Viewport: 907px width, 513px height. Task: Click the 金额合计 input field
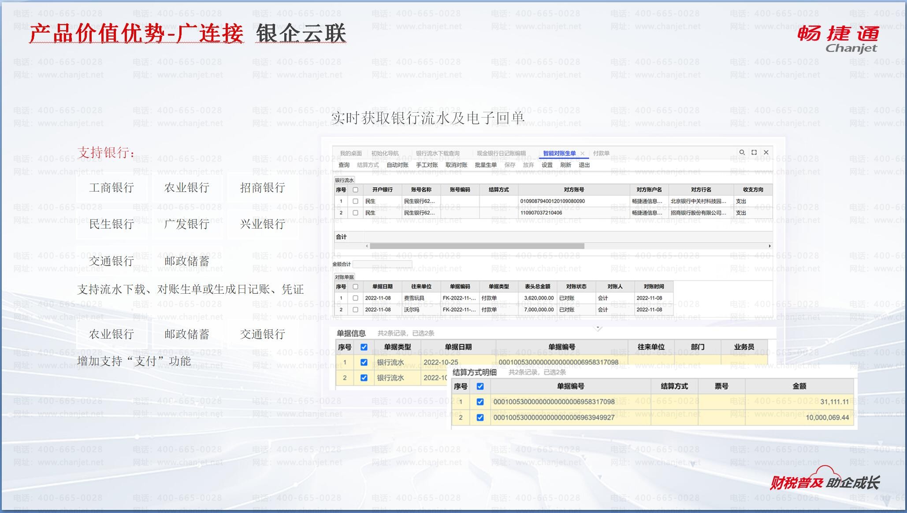(382, 264)
